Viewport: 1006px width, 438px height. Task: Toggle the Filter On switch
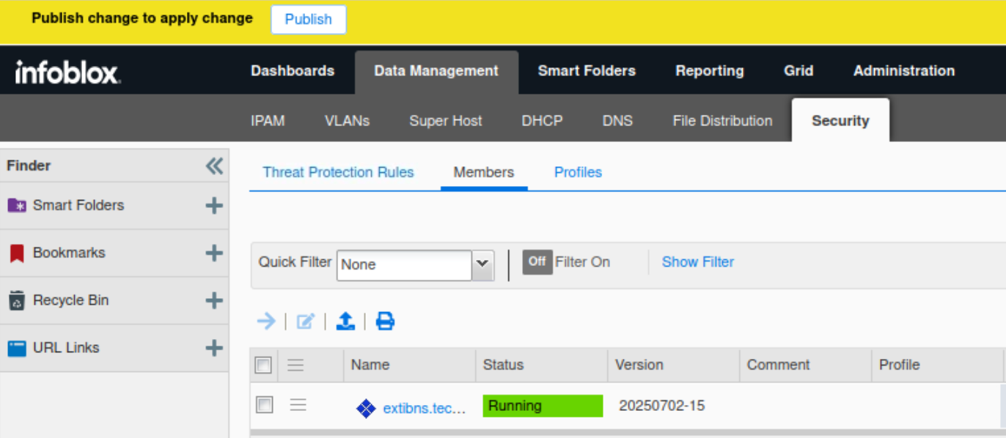coord(537,262)
